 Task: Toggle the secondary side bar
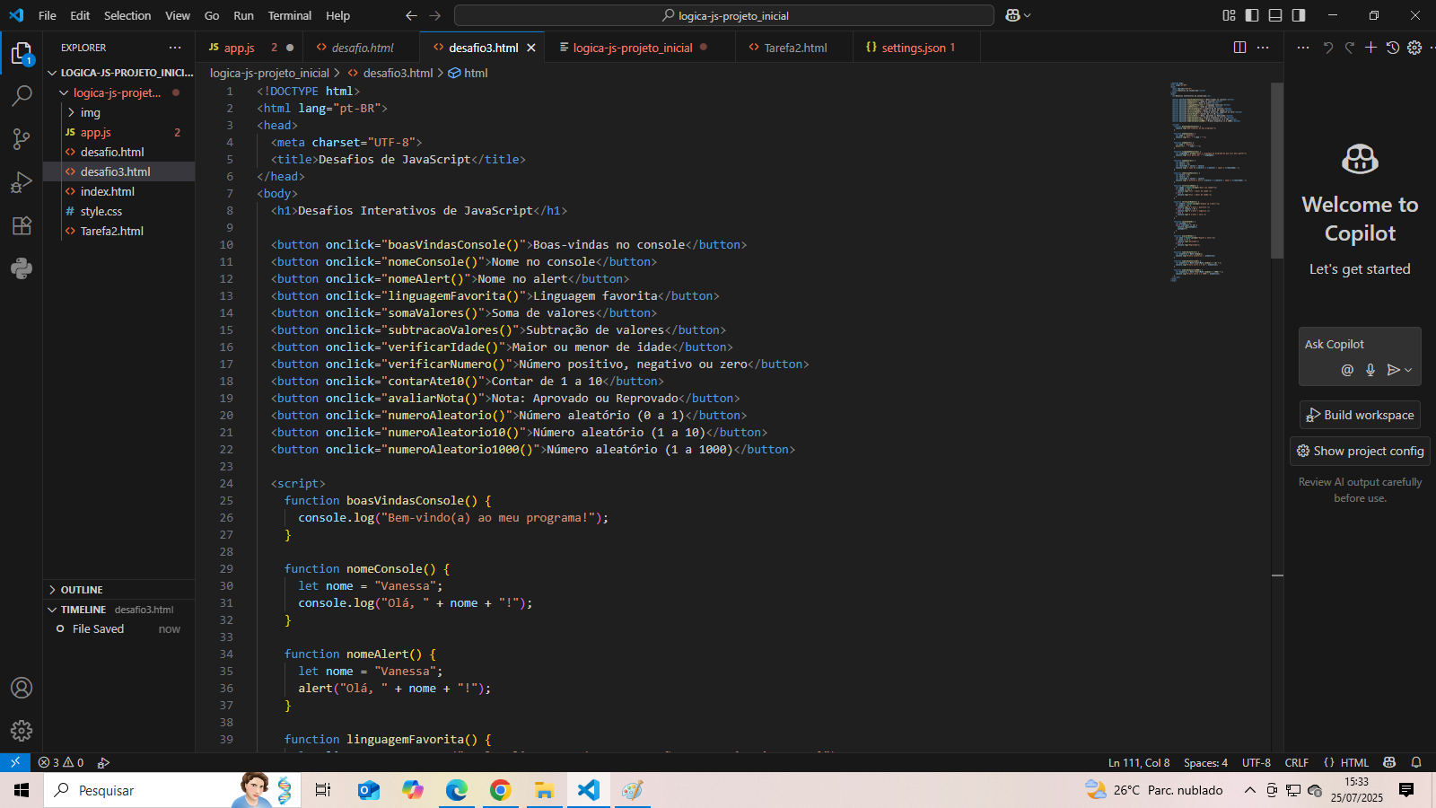click(x=1299, y=15)
